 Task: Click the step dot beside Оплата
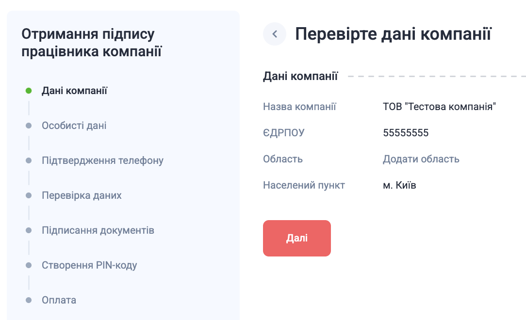[x=29, y=300]
